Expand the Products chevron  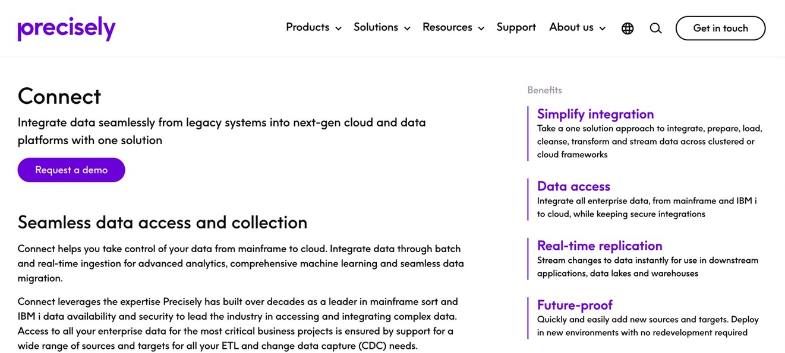[x=338, y=28]
